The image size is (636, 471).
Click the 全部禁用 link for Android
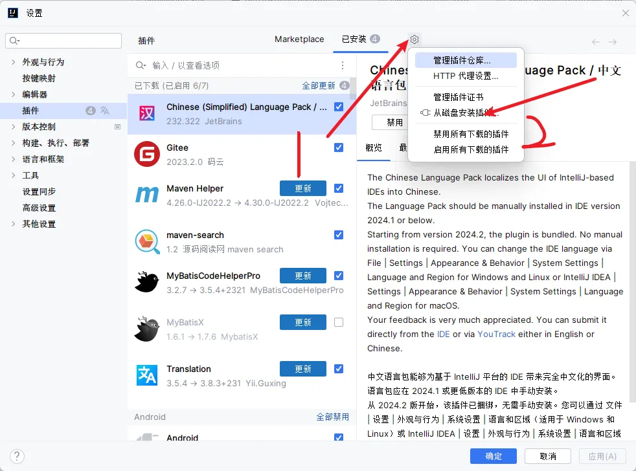point(333,417)
